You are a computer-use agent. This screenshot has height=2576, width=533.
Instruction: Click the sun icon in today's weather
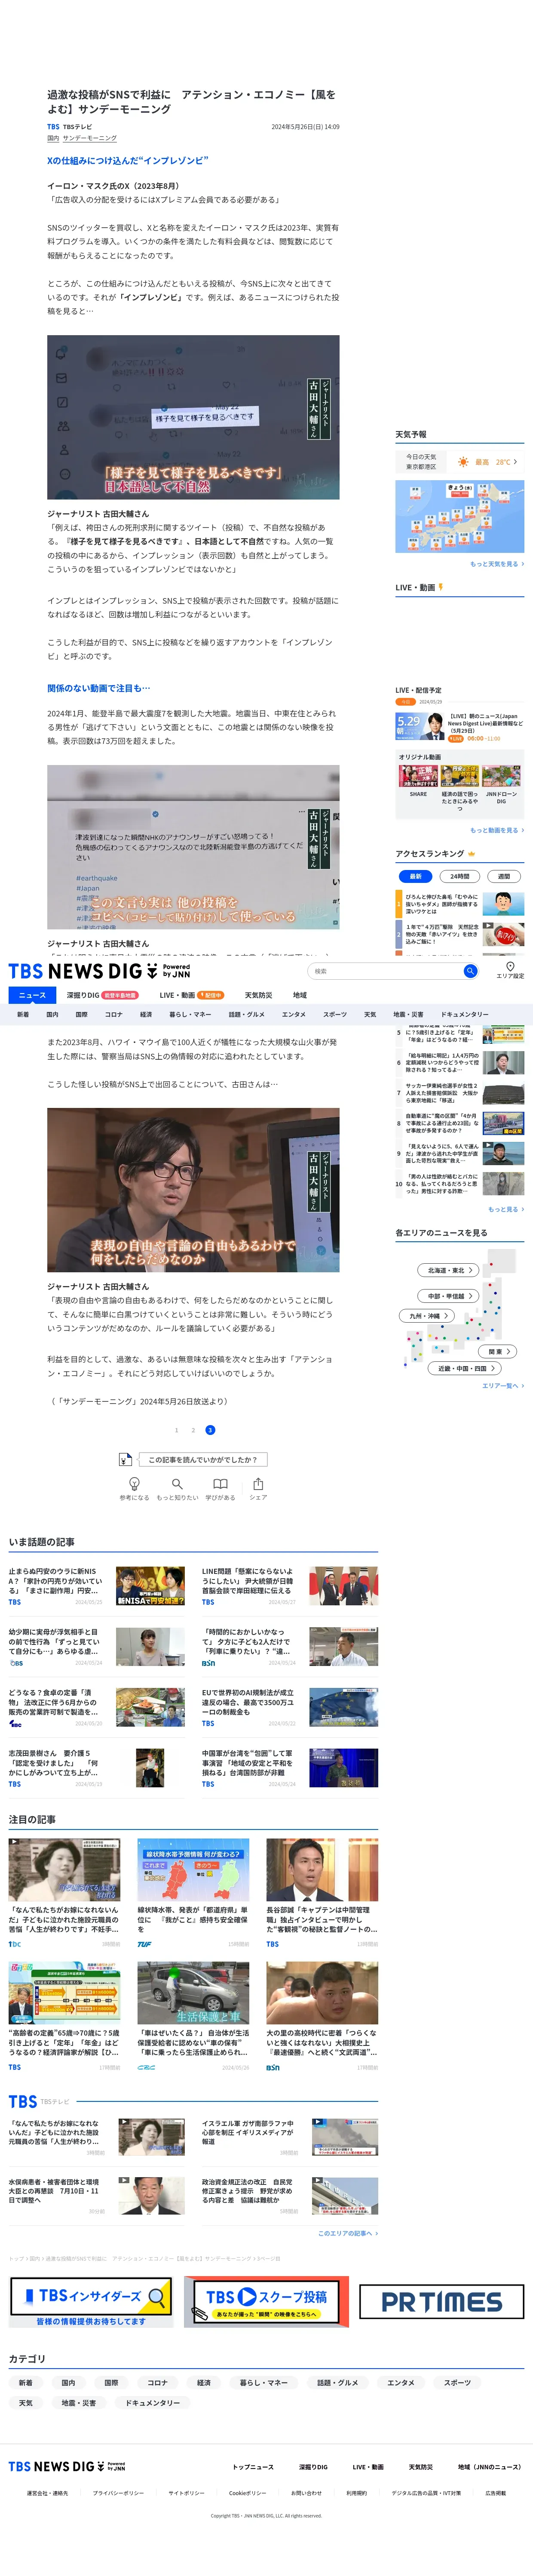click(463, 462)
